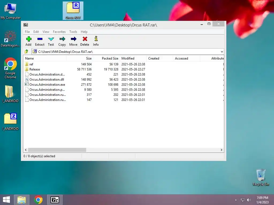Viewport: 274px width, 205px height.
Task: Select the Z archive !_ANDROID desktop icon
Action: click(10, 122)
